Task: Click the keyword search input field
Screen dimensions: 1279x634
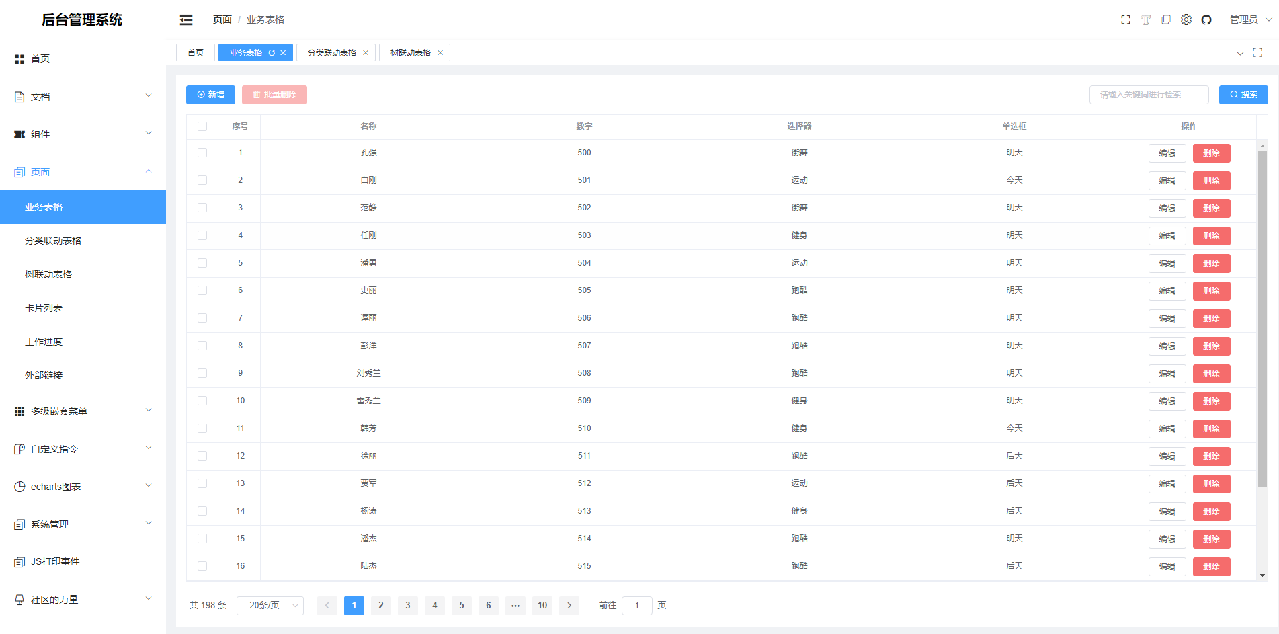Action: pyautogui.click(x=1149, y=94)
